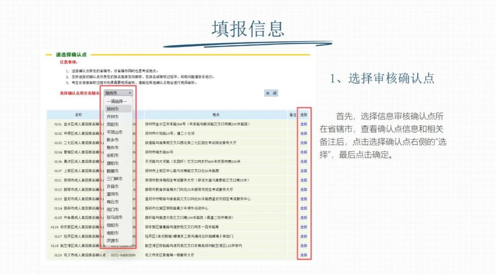496x275 pixels.
Task: Click heading 1、选择审核确认点
Action: (382, 78)
